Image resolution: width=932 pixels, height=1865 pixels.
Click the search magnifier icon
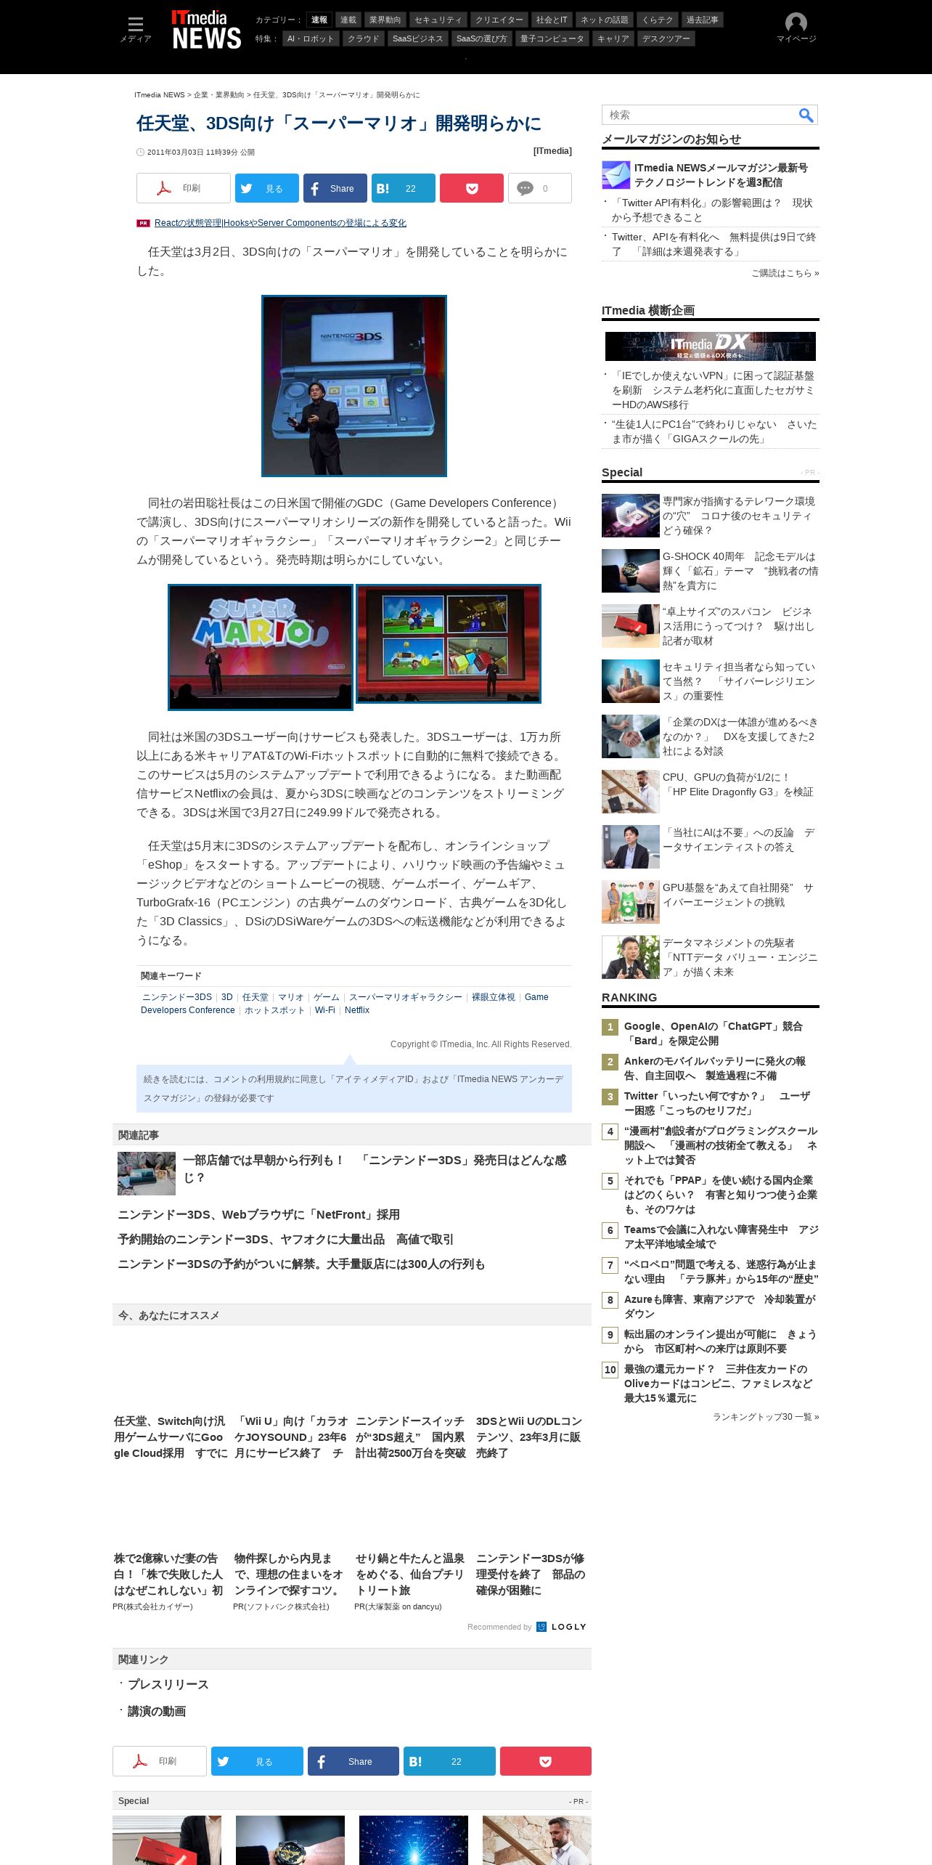click(x=806, y=115)
